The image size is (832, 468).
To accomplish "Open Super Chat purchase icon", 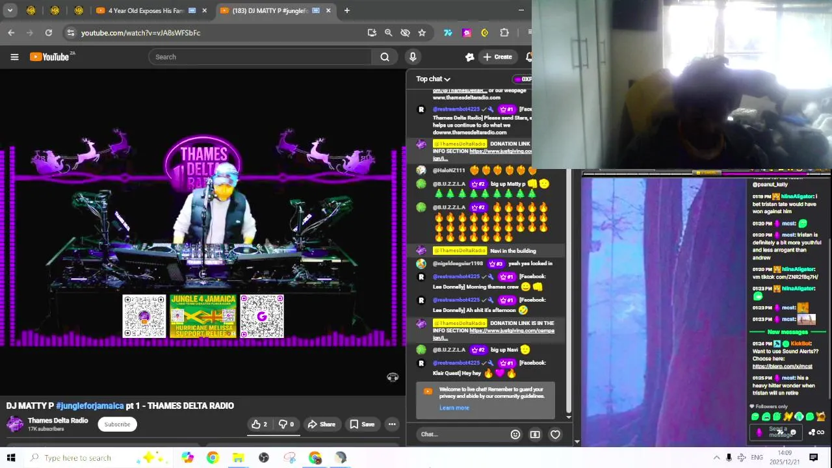I will tap(535, 434).
